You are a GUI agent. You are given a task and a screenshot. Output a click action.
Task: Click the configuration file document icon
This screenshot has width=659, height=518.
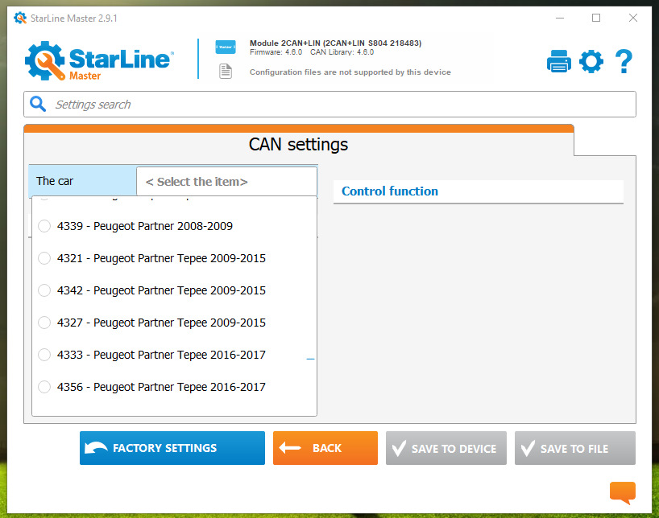[x=226, y=71]
